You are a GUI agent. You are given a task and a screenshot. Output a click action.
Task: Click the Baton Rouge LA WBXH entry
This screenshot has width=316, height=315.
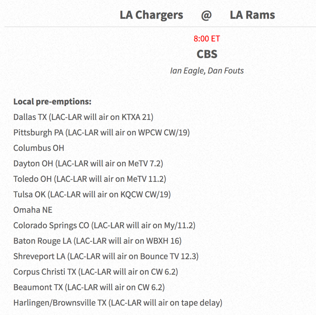pyautogui.click(x=98, y=241)
